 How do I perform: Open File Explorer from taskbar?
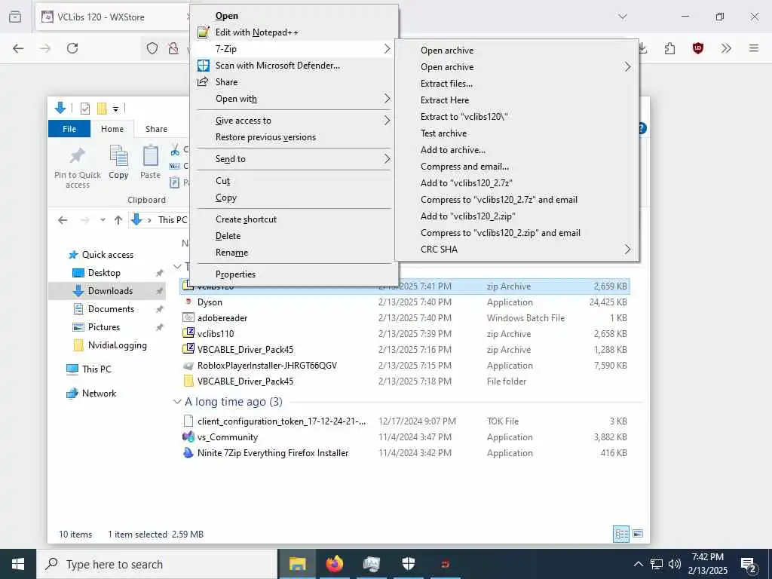pyautogui.click(x=297, y=564)
